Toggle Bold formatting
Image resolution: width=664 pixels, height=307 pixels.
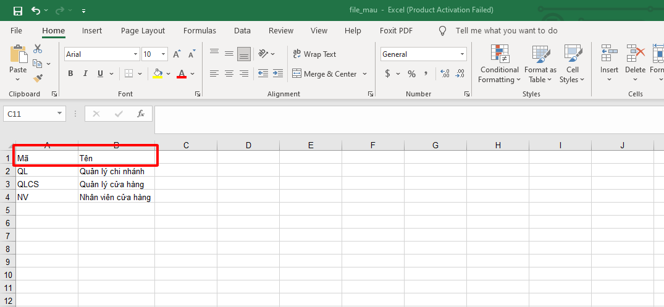point(70,74)
